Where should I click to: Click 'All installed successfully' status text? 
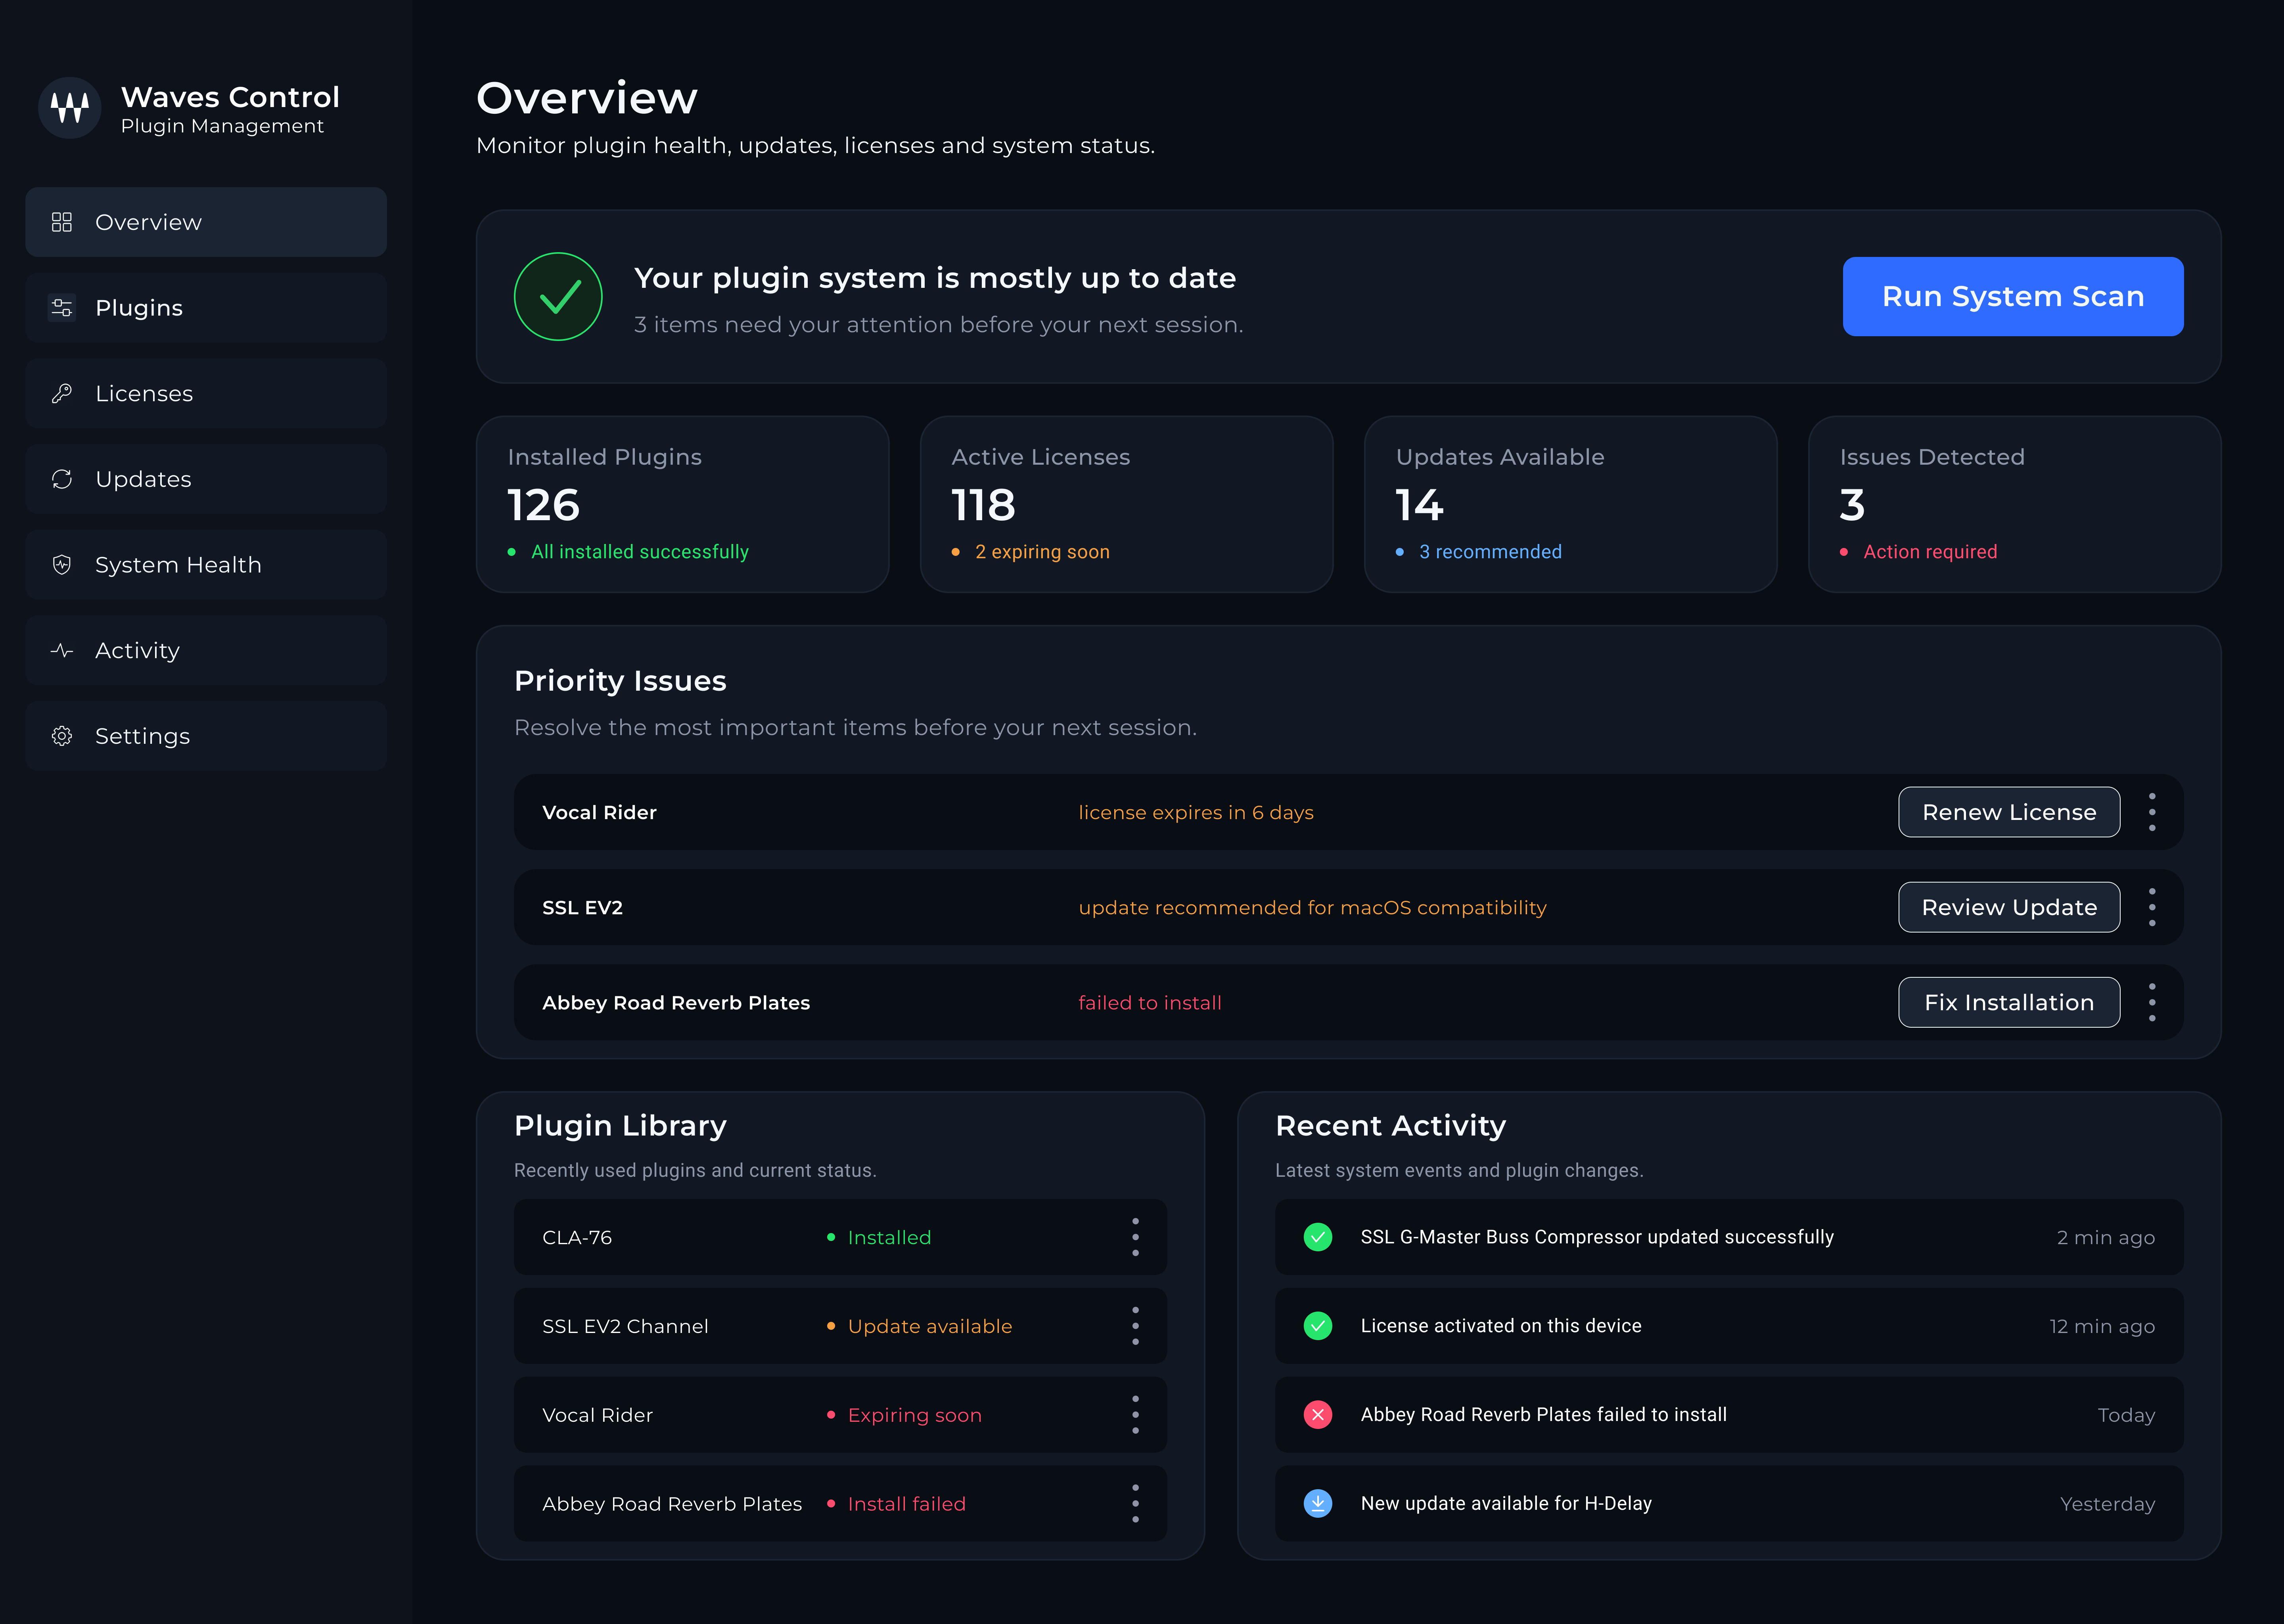coord(640,552)
